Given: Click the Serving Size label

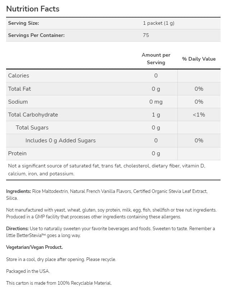Looking at the screenshot, I should point(23,23).
